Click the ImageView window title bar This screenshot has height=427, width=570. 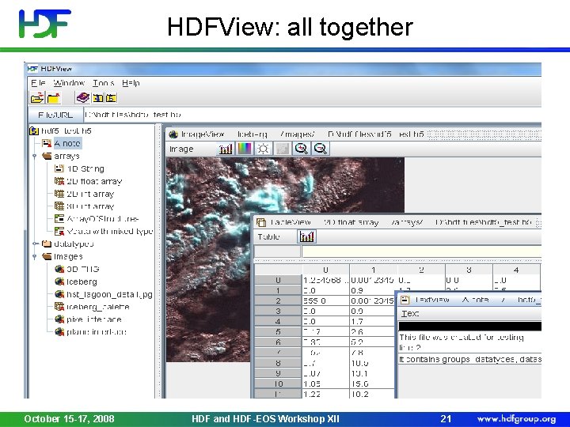tap(353, 134)
